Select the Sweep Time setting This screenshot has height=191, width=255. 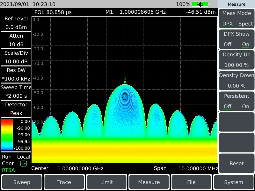(16, 92)
